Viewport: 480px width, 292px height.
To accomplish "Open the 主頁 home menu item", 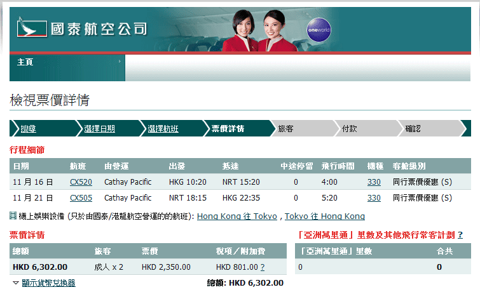I will coord(25,62).
